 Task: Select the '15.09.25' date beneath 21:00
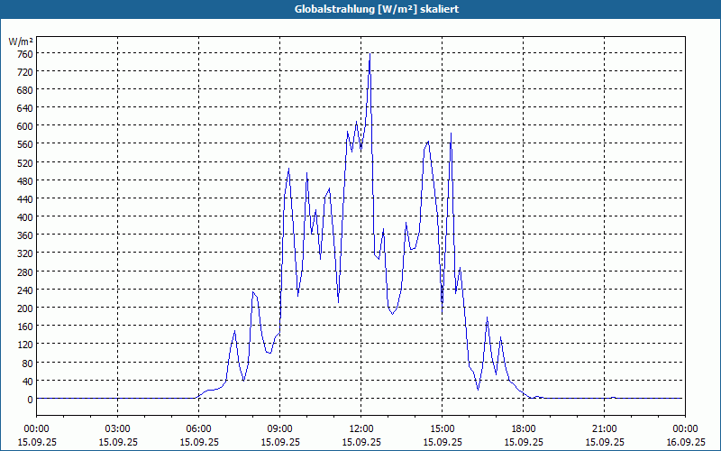[604, 442]
